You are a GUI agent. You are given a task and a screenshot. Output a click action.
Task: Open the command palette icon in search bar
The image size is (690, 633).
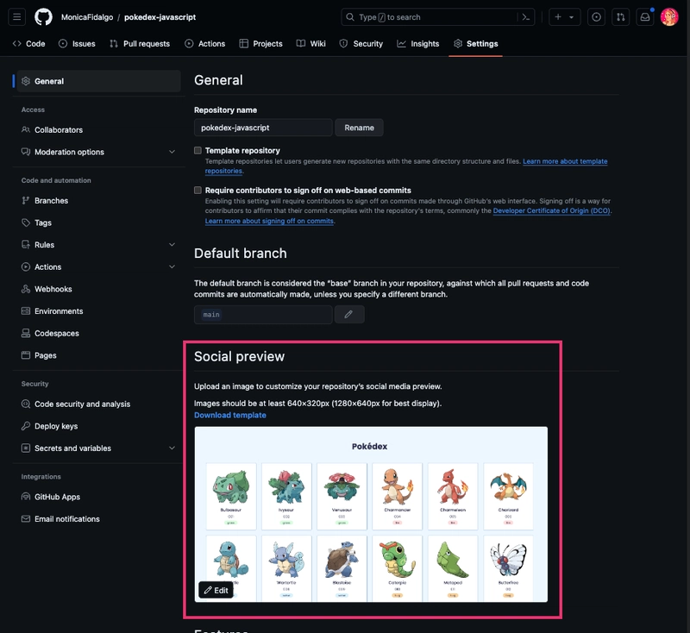[x=526, y=17]
